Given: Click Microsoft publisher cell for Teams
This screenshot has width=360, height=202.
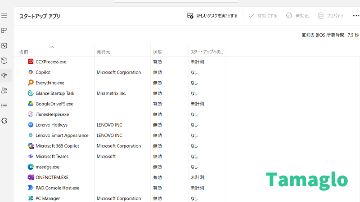Looking at the screenshot, I should 106,157.
